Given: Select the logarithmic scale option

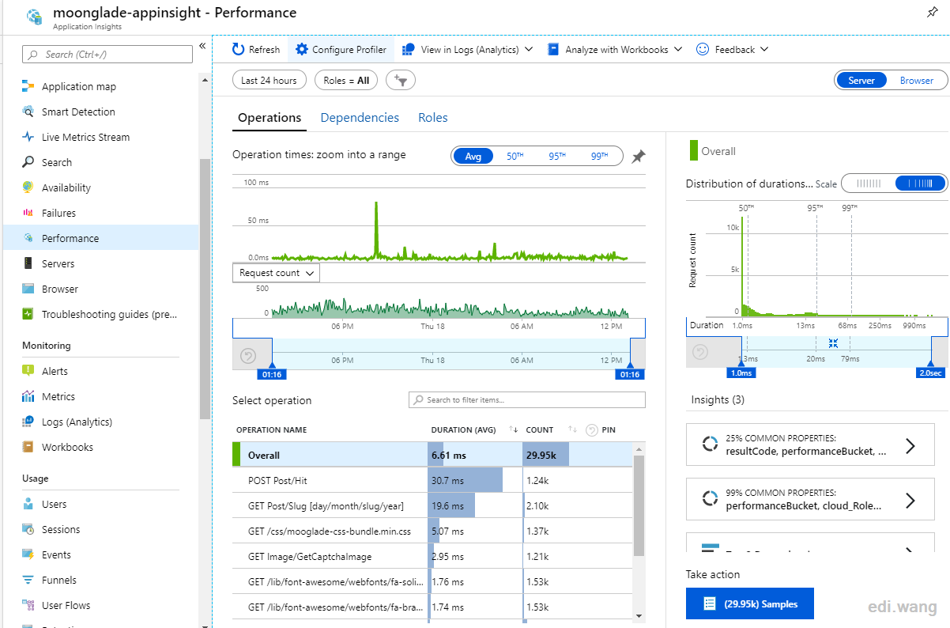Looking at the screenshot, I should [x=920, y=183].
